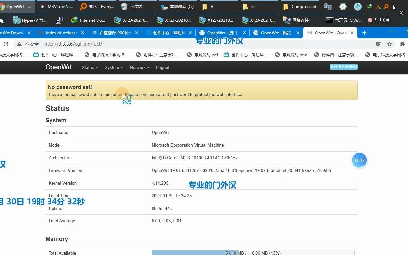Close the 百度翻译 tab
Viewport: 408px width, 255px height.
click(x=136, y=33)
